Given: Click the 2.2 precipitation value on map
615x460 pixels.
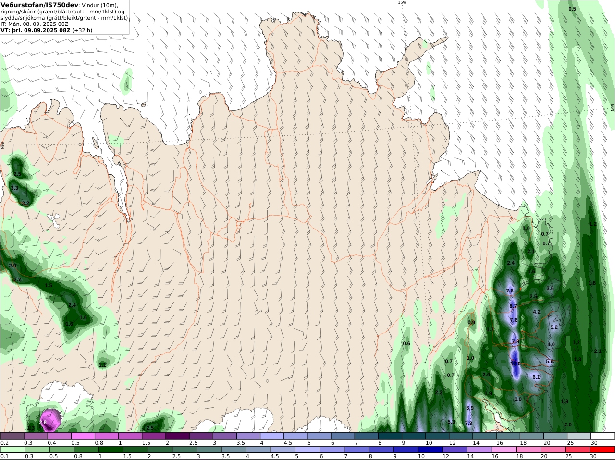Looking at the screenshot, I should coord(438,392).
